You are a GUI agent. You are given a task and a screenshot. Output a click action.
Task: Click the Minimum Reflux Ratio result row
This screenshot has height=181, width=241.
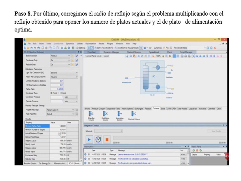52,126
